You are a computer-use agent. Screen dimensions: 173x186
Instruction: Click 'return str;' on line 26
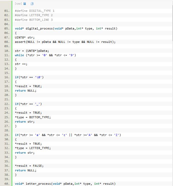pos(25,122)
